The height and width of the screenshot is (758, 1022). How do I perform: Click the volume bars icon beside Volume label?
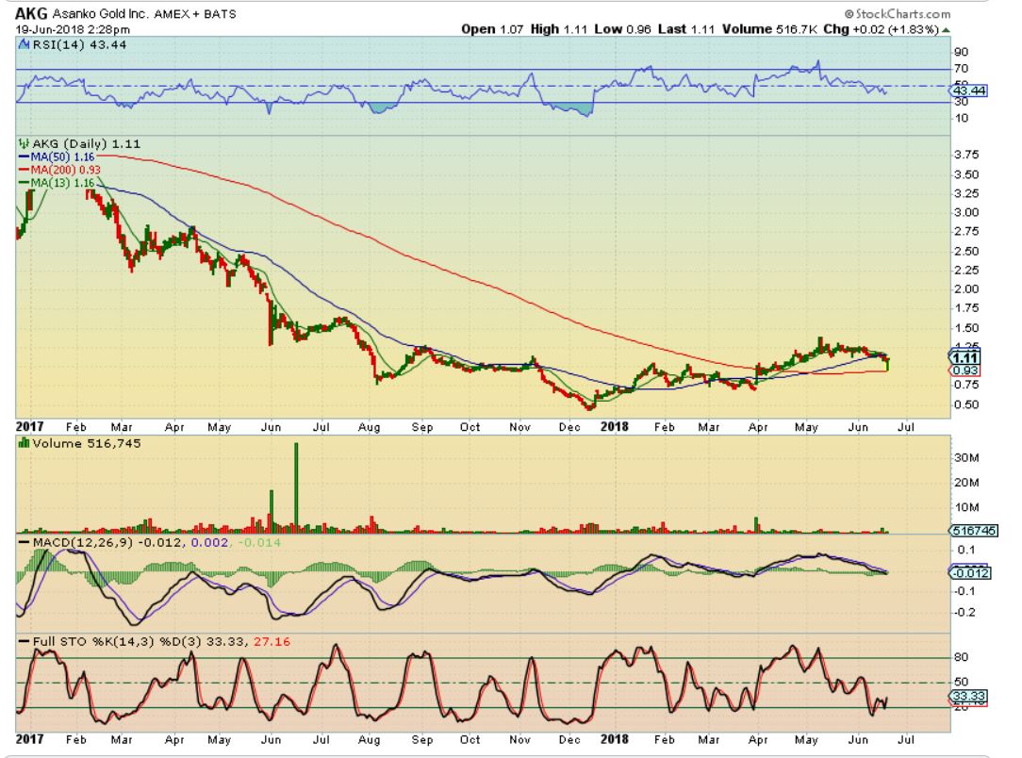click(x=22, y=444)
